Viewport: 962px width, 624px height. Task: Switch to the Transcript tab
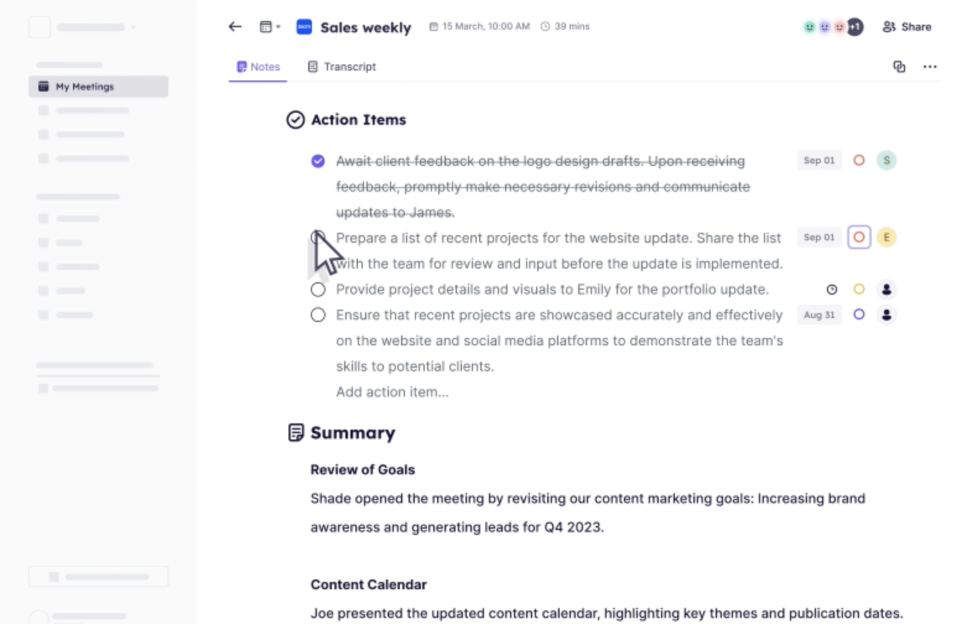pos(342,67)
